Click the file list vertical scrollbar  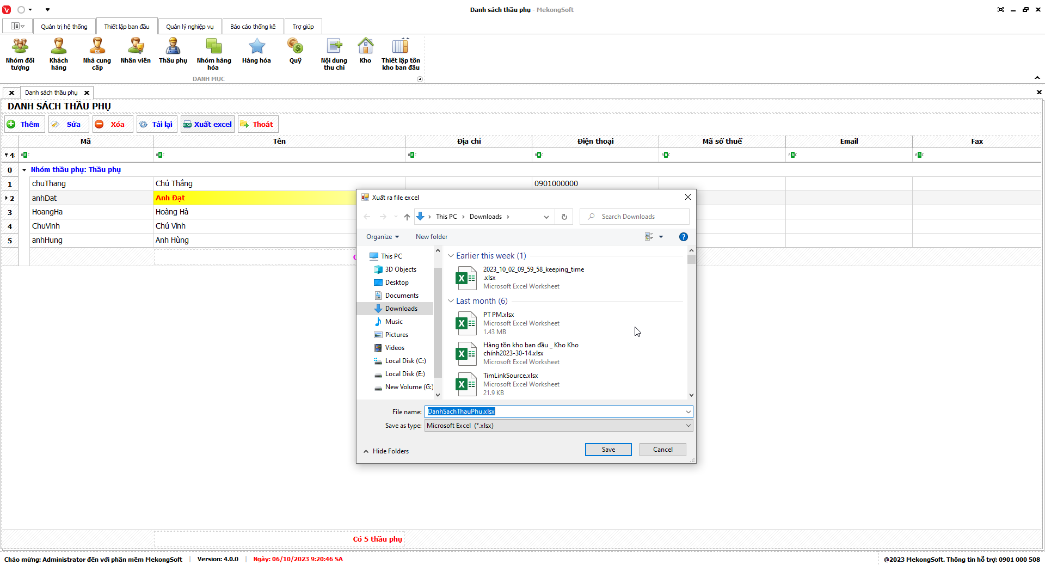pyautogui.click(x=691, y=327)
